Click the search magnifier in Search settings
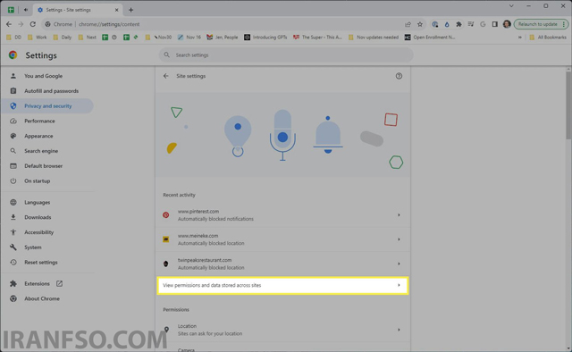572x352 pixels. 167,54
